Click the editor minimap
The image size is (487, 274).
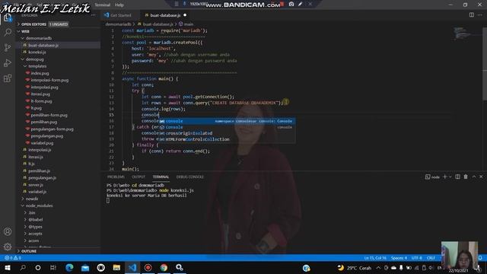tap(463, 33)
